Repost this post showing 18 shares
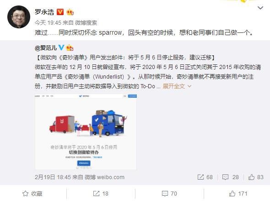The height and width of the screenshot is (202, 270). click(x=101, y=194)
